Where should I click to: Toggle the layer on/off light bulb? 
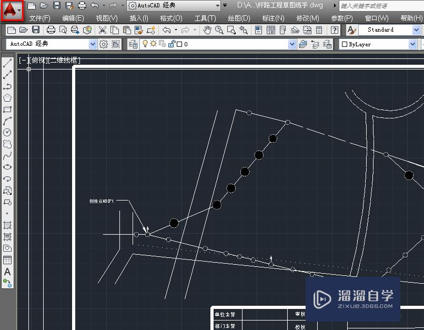pos(144,44)
